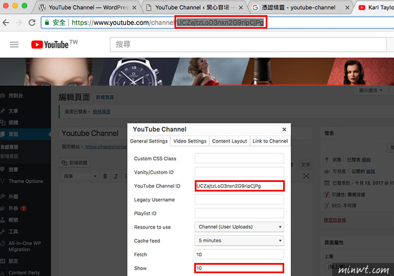This screenshot has height=276, width=394.
Task: Open Theme Options in the sidebar
Action: (x=25, y=181)
